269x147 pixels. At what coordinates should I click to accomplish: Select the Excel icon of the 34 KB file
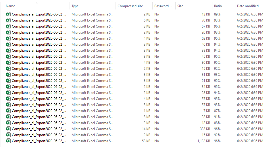(x=8, y=87)
